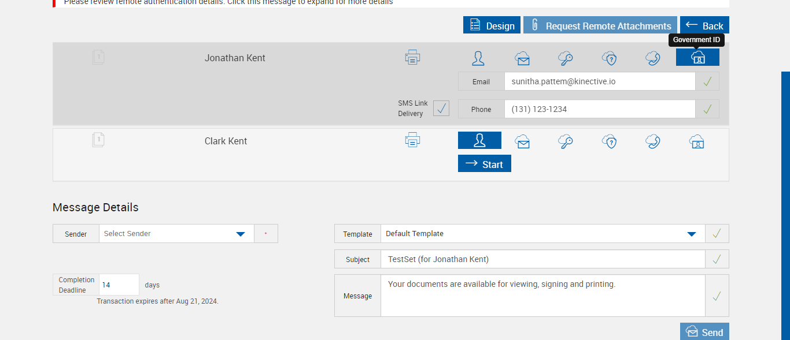Image resolution: width=790 pixels, height=340 pixels.
Task: Focus the Subject text field
Action: pos(542,259)
